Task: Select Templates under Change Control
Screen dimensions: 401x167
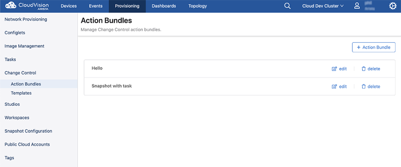Action: tap(21, 93)
